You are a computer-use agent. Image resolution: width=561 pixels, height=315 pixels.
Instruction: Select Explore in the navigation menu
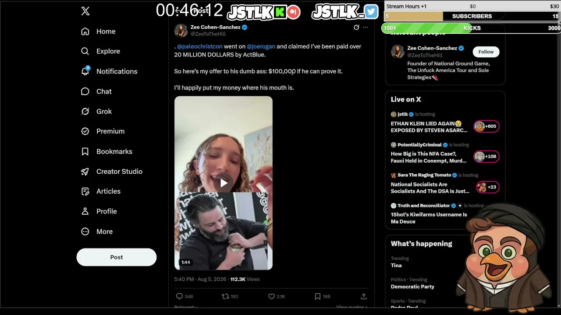click(x=108, y=51)
